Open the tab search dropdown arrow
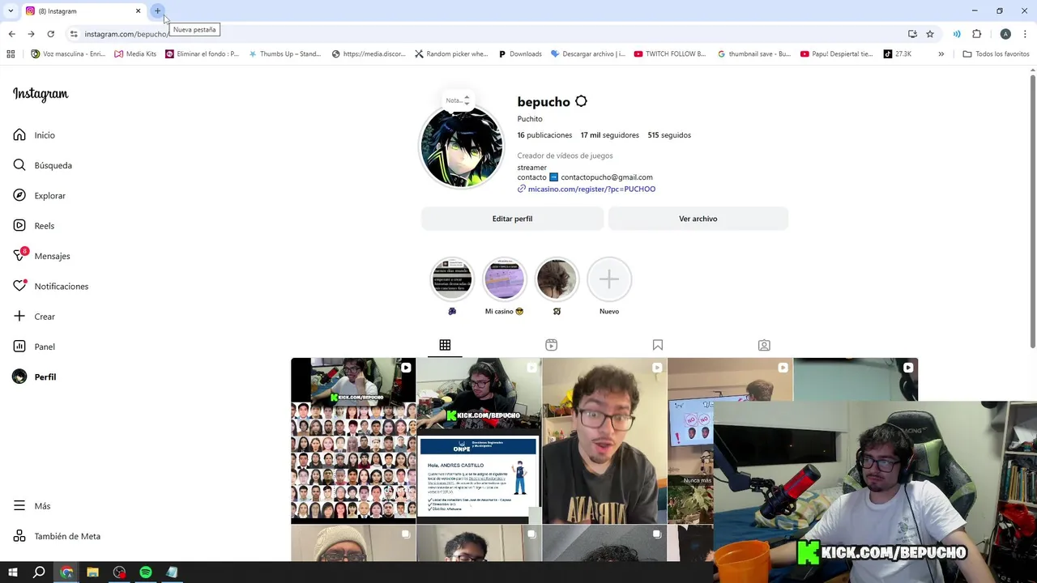1037x583 pixels. (x=11, y=11)
